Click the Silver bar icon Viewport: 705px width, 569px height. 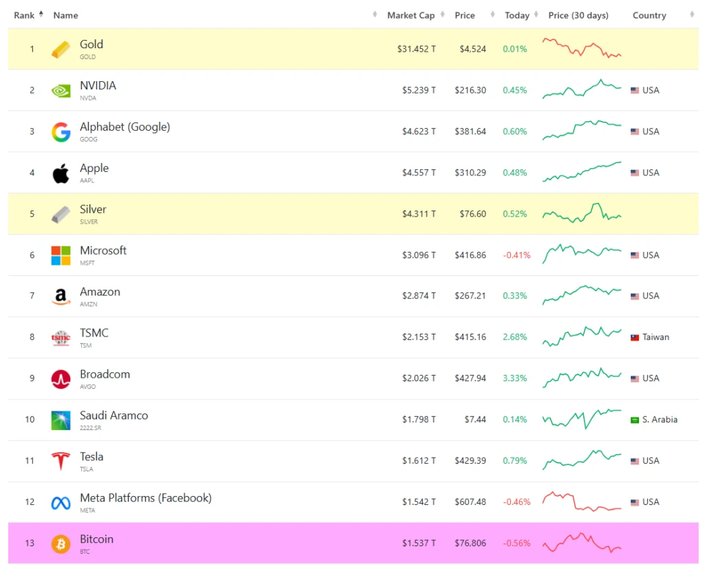click(61, 215)
